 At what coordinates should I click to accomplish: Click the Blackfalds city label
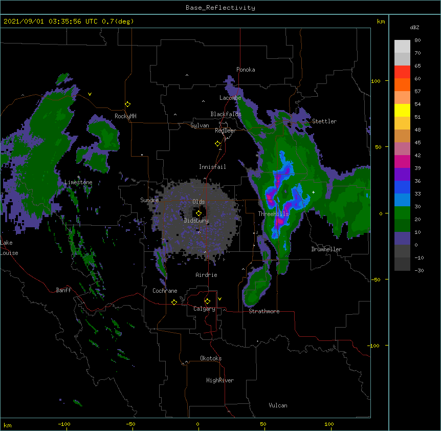(226, 114)
